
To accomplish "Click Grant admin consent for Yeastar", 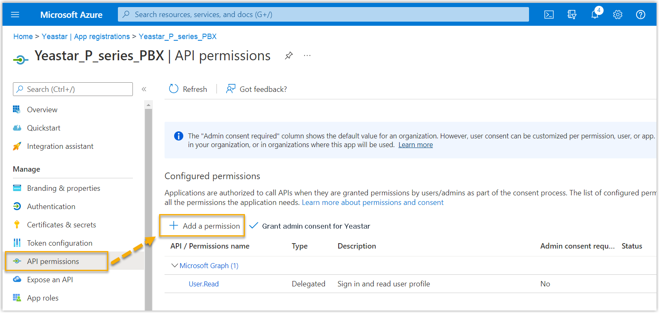I will [310, 226].
